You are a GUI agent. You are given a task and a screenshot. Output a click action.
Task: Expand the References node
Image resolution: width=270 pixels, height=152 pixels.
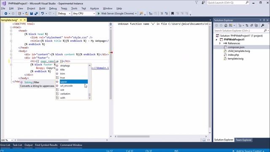click(x=220, y=43)
